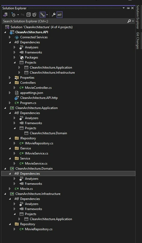Viewport: 142px width, 243px height.
Task: Click the Switch Views solution icon
Action: point(5,15)
